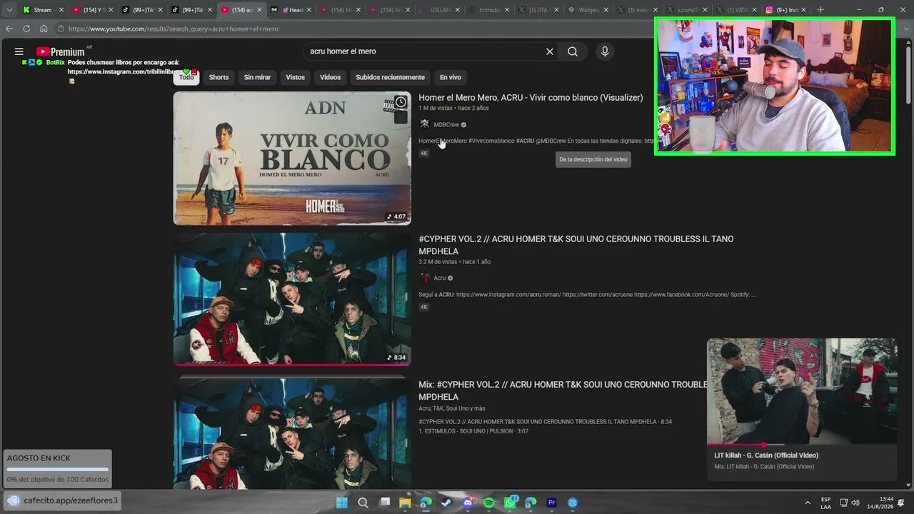Screen dimensions: 914x514
Task: Go back with the browser back arrow
Action: click(x=9, y=29)
